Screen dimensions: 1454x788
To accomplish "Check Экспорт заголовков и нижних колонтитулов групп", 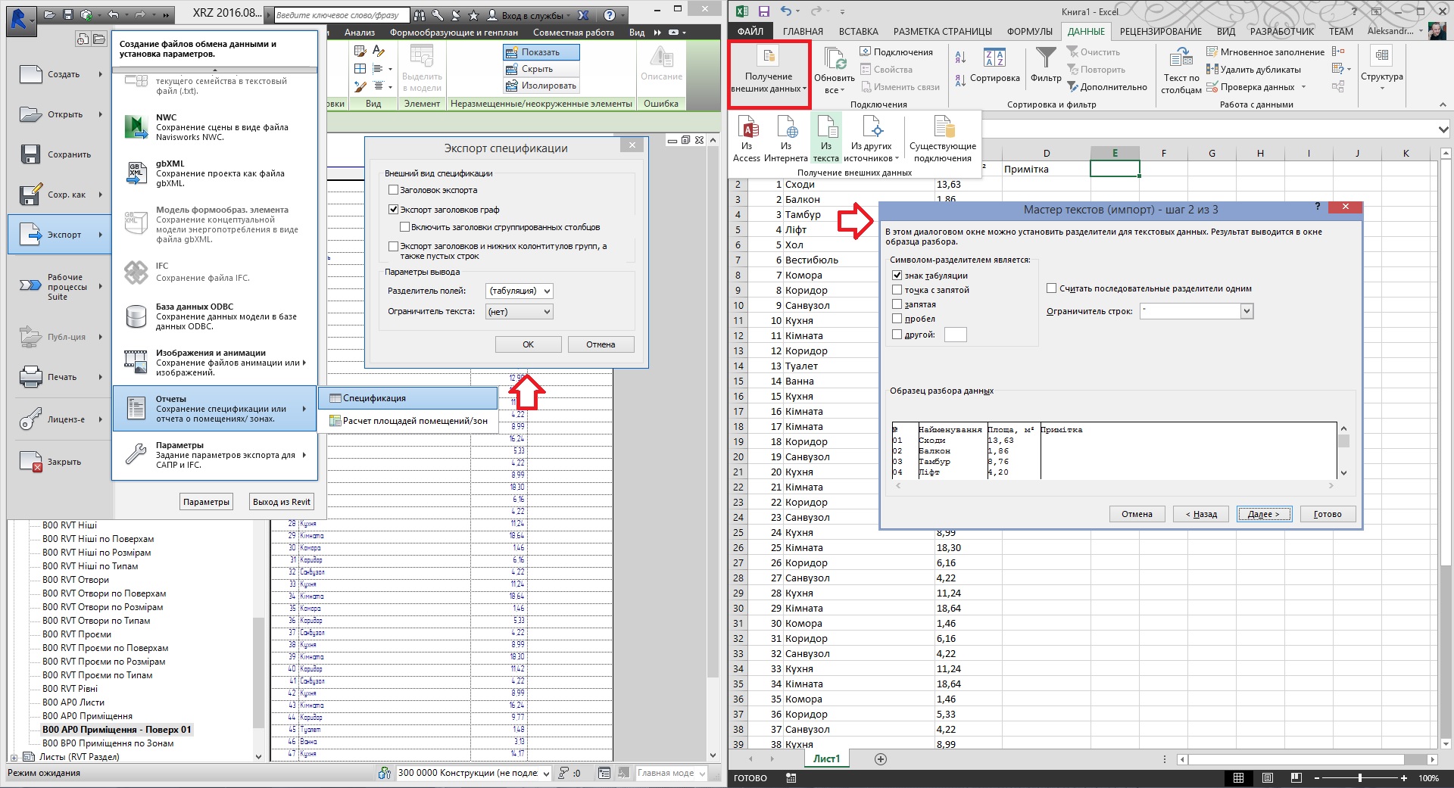I will (x=393, y=246).
